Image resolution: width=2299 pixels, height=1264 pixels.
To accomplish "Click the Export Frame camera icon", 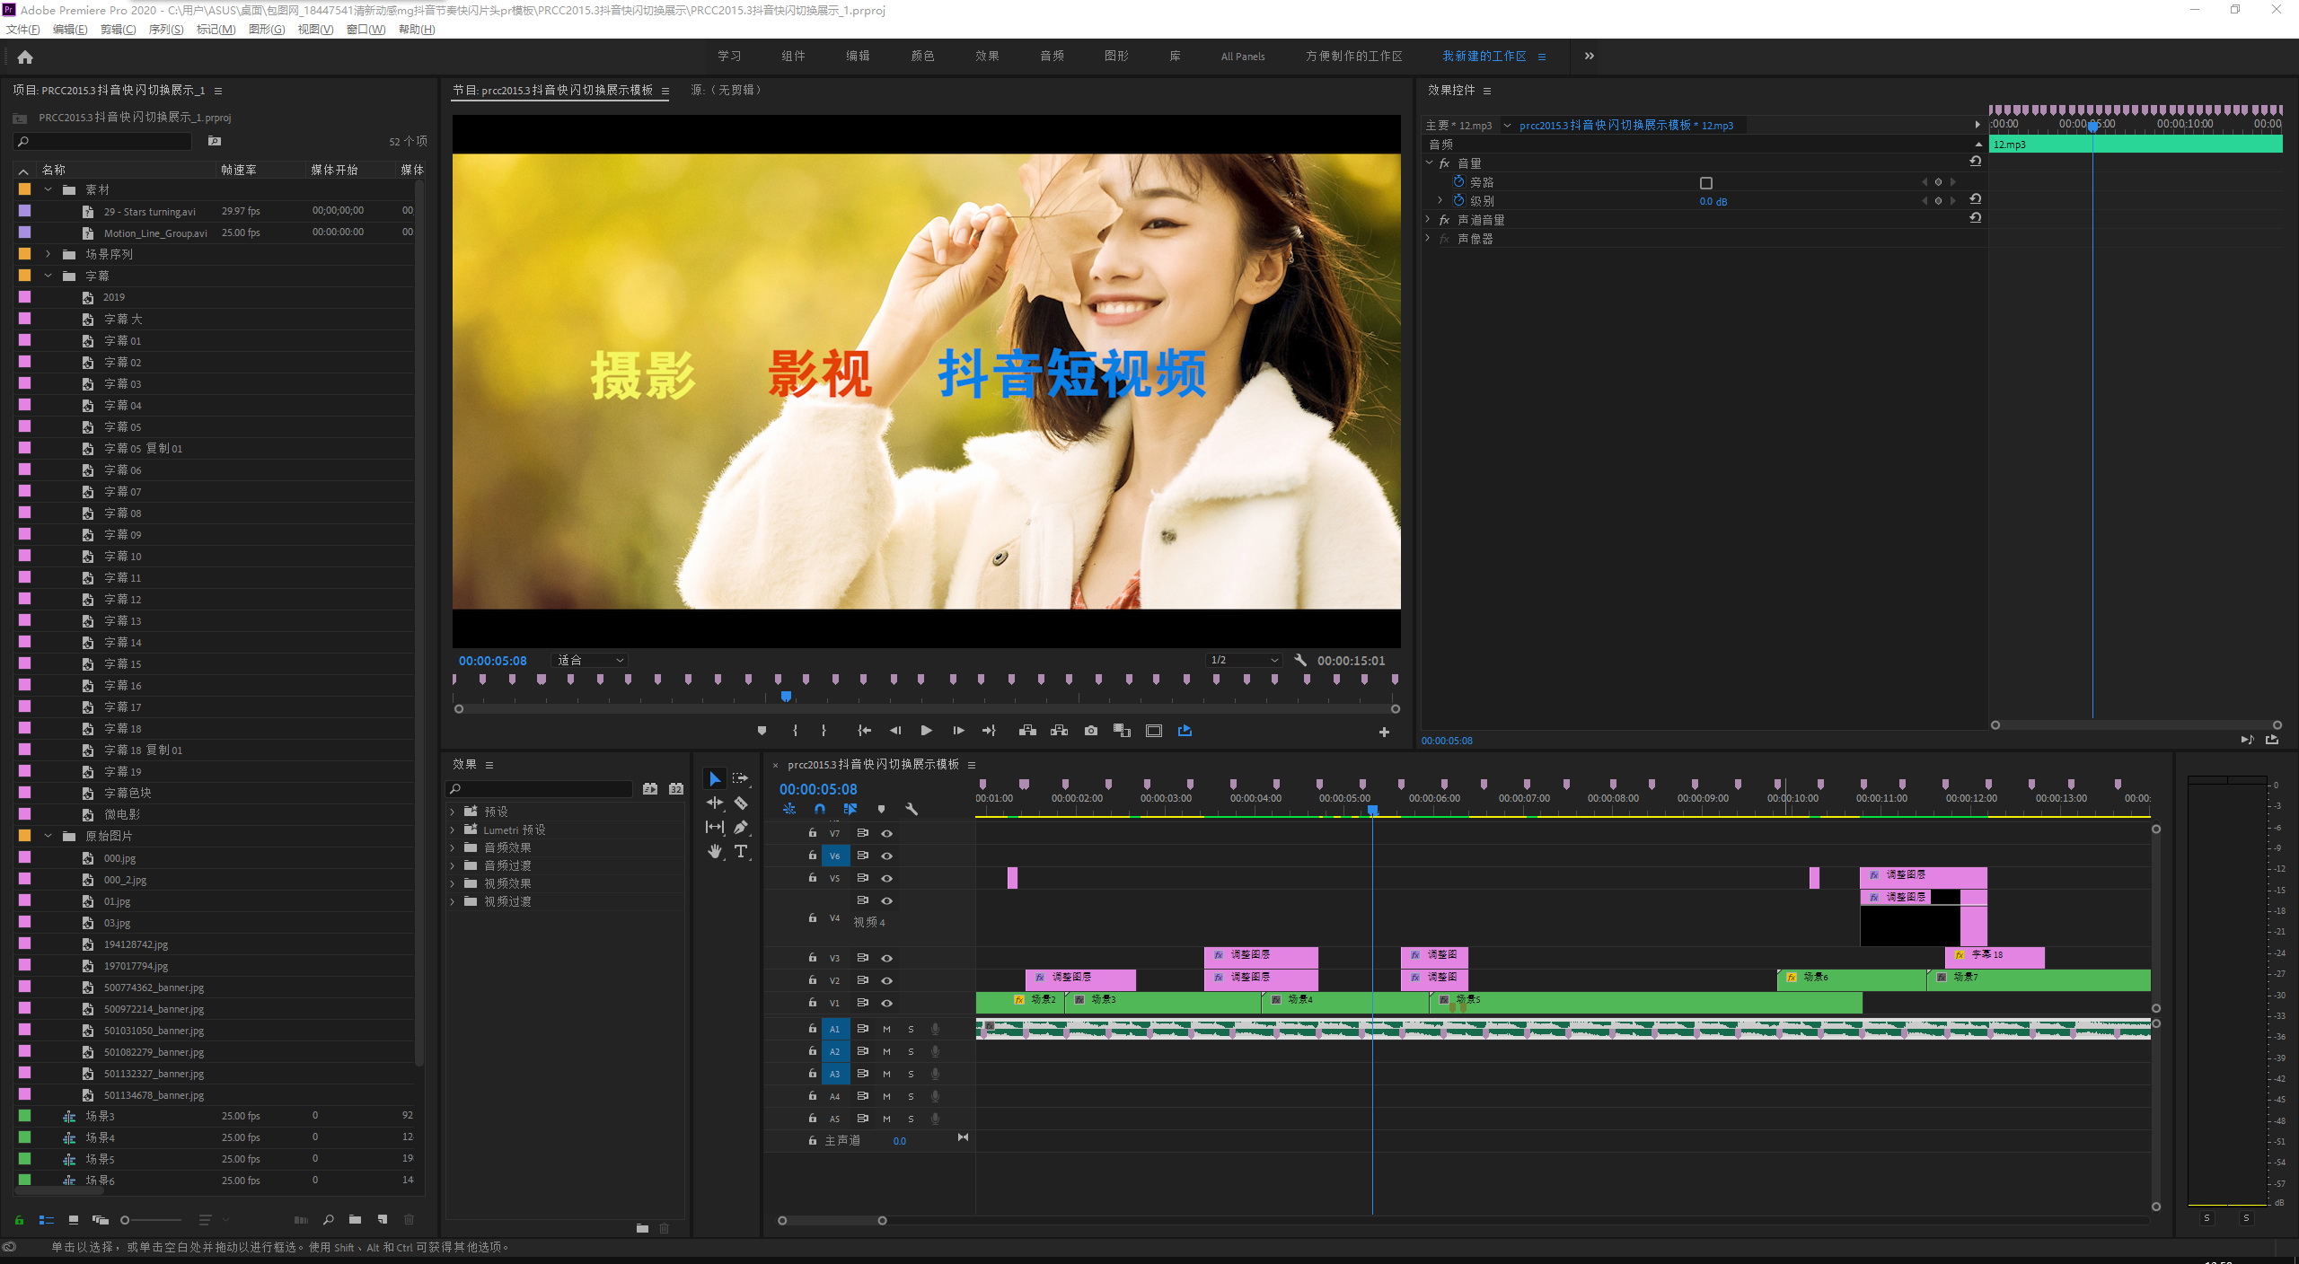I will point(1091,731).
